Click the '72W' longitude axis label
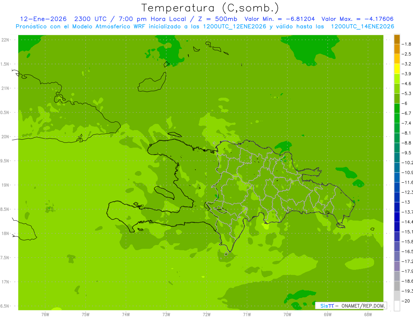Viewport: 413px width, 319px height. pos(206,315)
